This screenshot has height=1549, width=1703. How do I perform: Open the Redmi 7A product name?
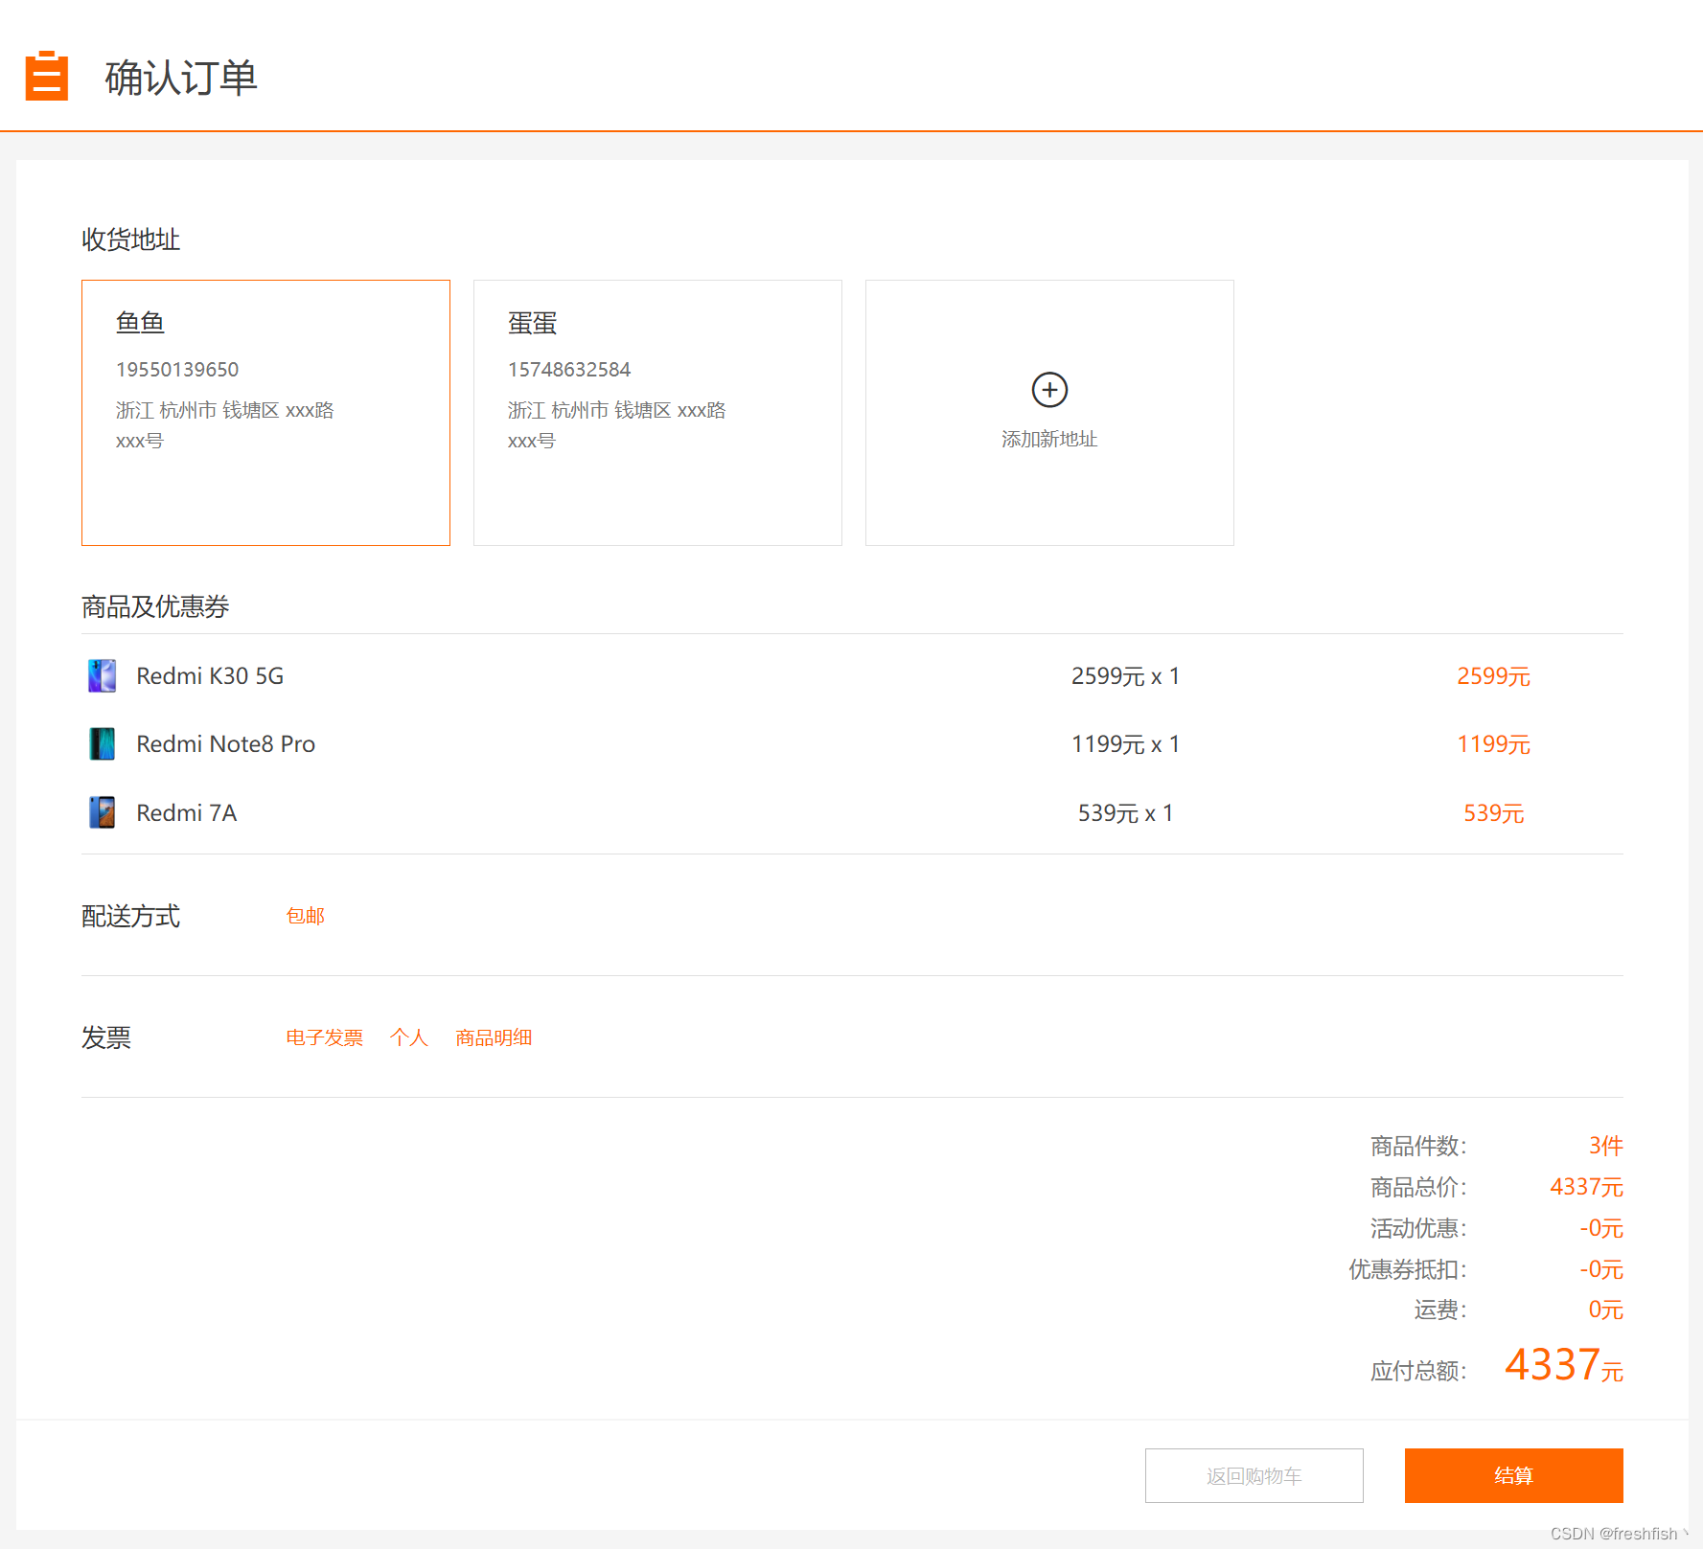pos(186,811)
